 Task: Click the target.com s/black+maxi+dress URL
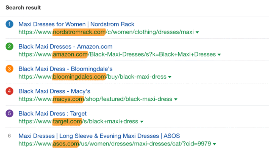(x=78, y=121)
